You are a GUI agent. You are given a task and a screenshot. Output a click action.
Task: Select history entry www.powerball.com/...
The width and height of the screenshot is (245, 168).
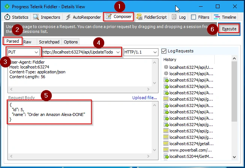click(190, 150)
